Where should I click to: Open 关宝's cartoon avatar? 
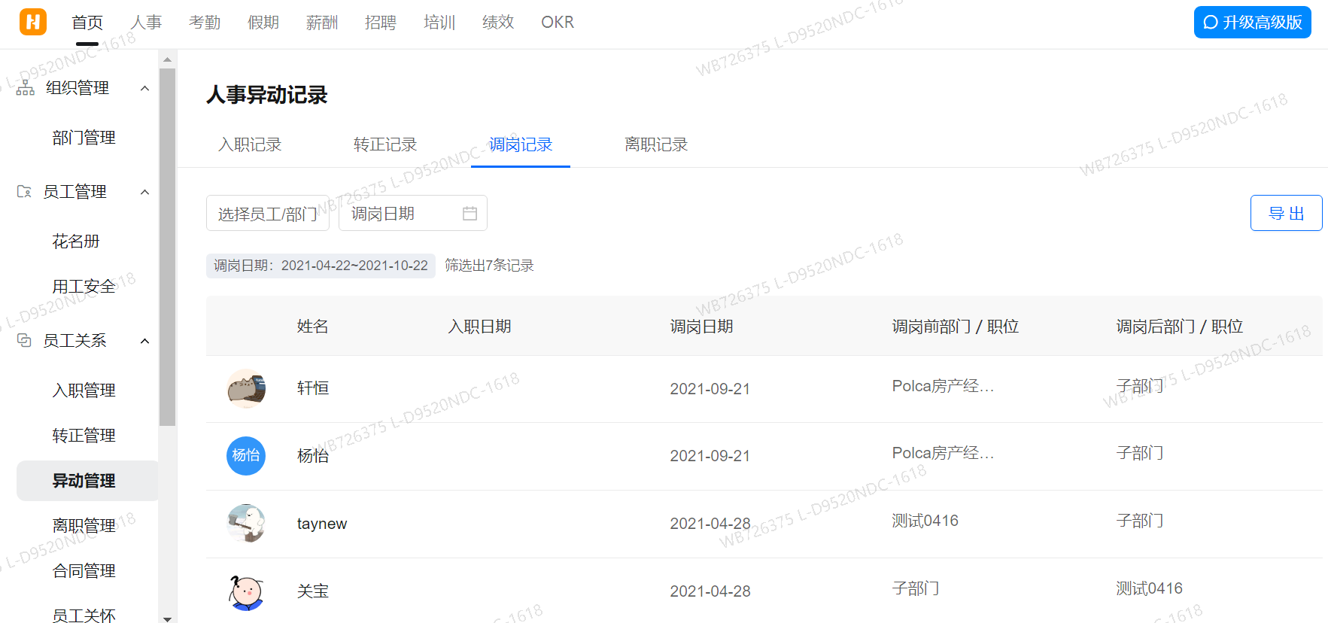246,591
